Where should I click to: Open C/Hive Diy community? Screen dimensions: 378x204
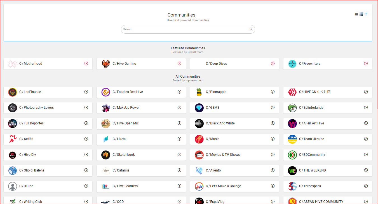28,155
